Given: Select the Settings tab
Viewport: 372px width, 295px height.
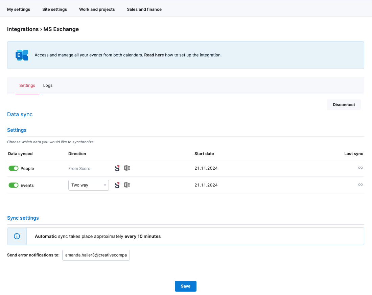Looking at the screenshot, I should point(27,85).
